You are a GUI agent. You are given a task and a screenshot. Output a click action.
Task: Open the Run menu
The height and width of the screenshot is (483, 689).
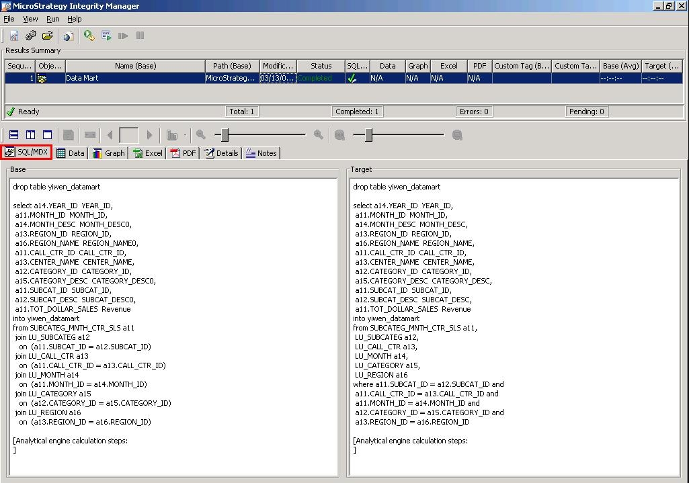coord(52,19)
